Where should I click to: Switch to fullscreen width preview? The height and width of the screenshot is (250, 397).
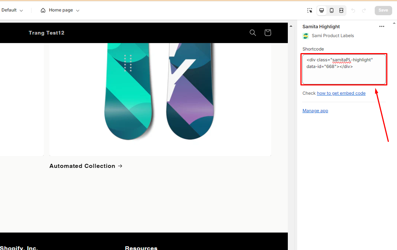click(x=341, y=10)
